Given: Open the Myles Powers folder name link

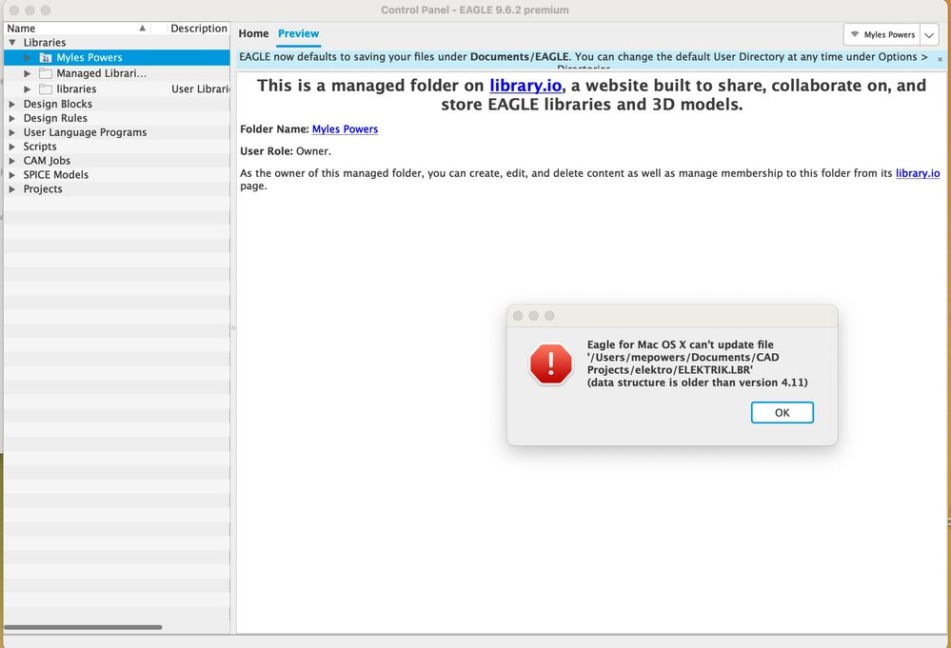Looking at the screenshot, I should (x=345, y=129).
